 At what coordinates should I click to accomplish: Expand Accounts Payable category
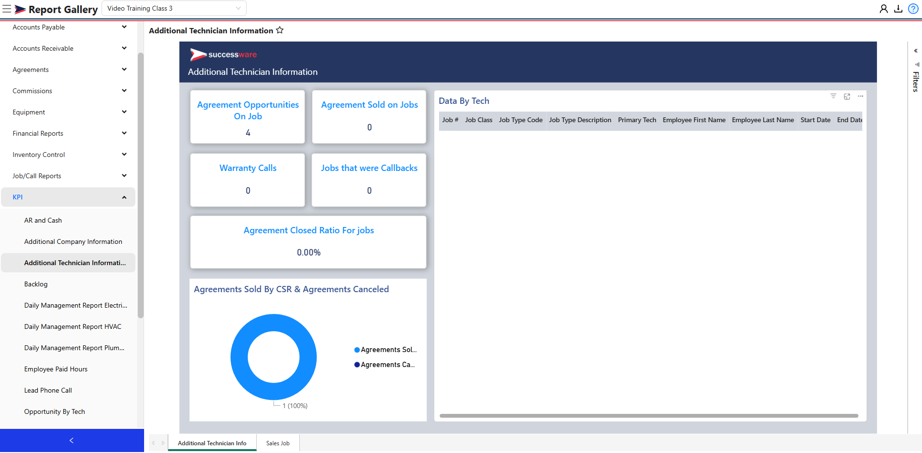tap(68, 27)
